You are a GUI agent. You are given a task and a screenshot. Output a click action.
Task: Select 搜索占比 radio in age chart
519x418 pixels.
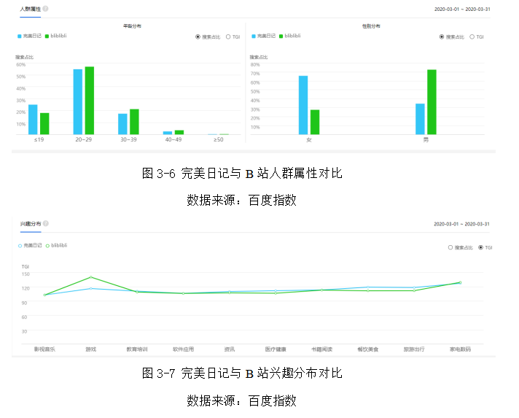(x=198, y=36)
